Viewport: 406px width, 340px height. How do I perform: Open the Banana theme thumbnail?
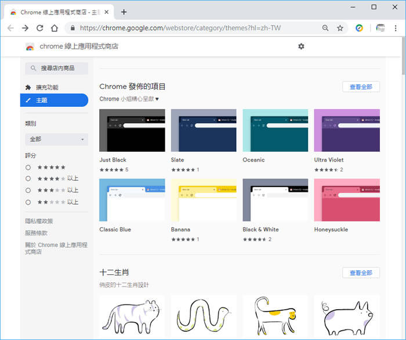click(x=204, y=200)
